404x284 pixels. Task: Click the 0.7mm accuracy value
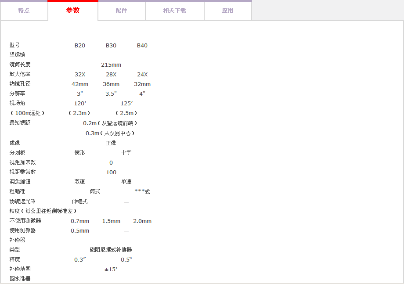[80, 221]
